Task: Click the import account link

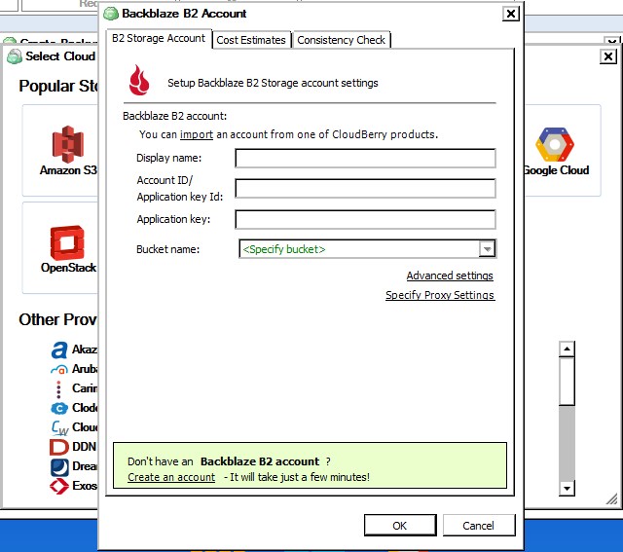Action: pos(197,134)
